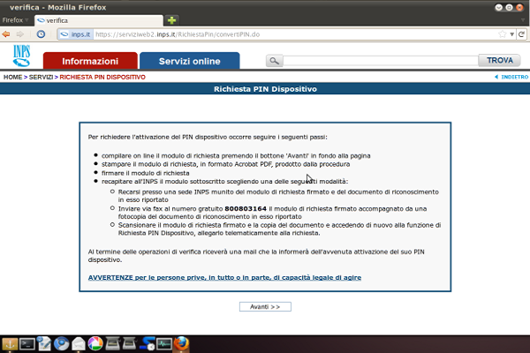The height and width of the screenshot is (353, 530).
Task: Click the Richiesta PIN Dispositivo page heading
Action: pyautogui.click(x=265, y=89)
